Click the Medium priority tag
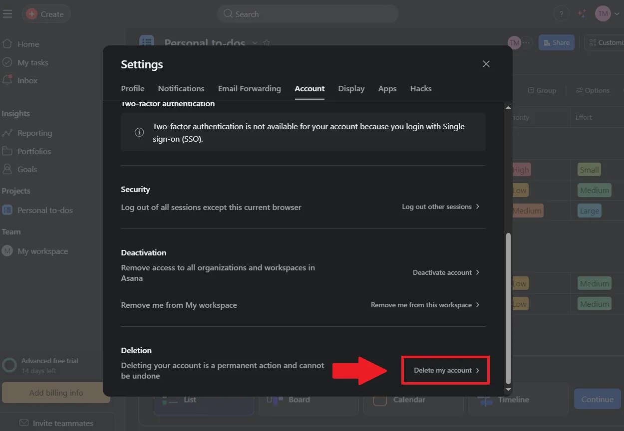 [x=527, y=211]
